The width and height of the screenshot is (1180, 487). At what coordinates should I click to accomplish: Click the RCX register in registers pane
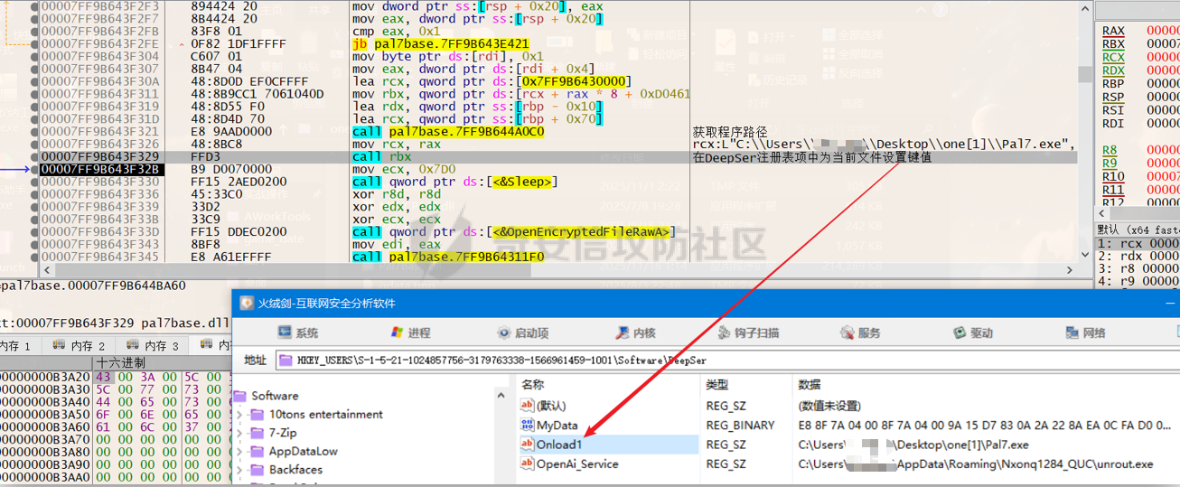(1113, 57)
